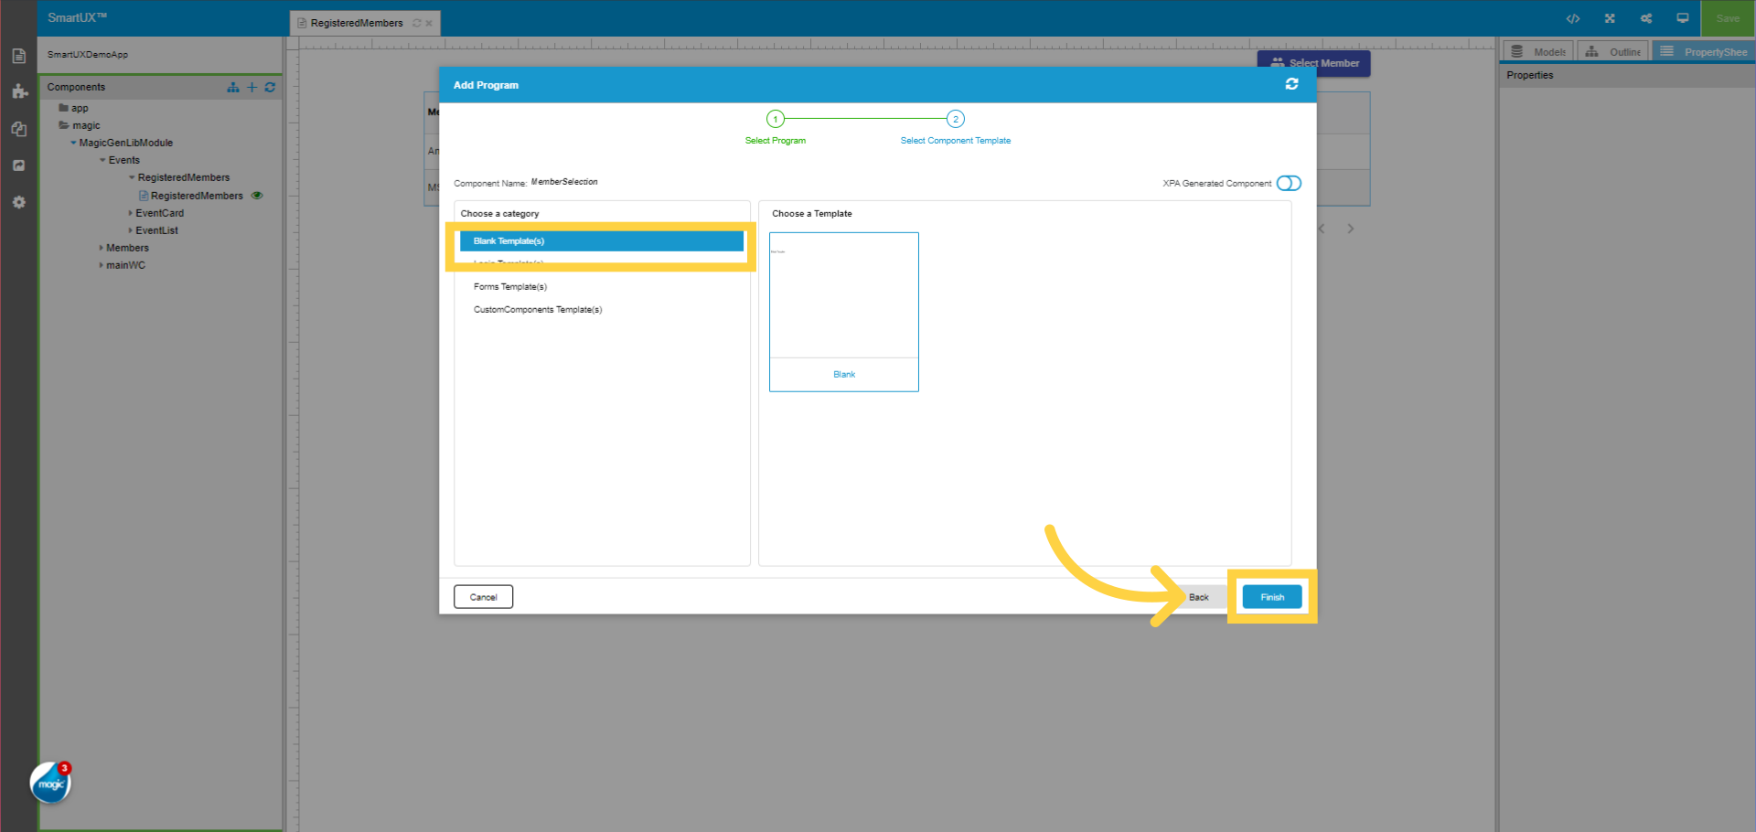Collapse the MagicGenLibModule node

[x=73, y=143]
